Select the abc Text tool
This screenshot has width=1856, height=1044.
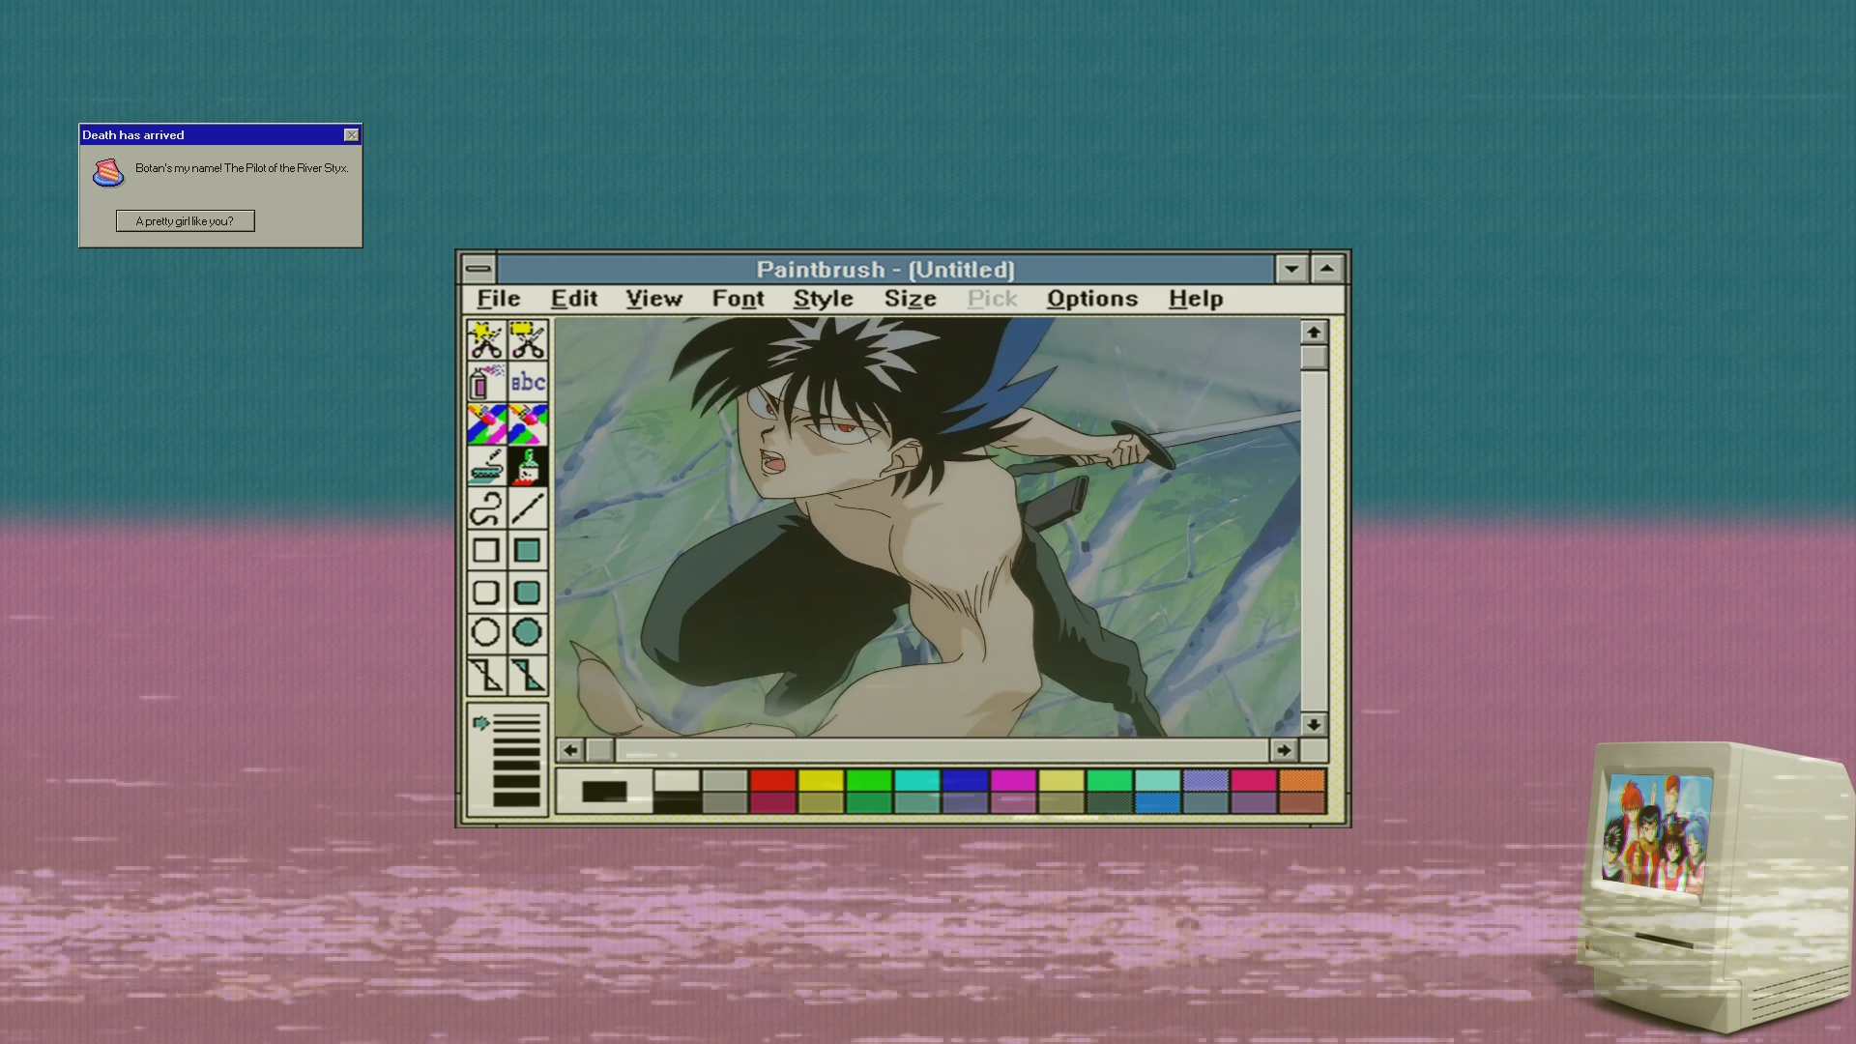(528, 383)
